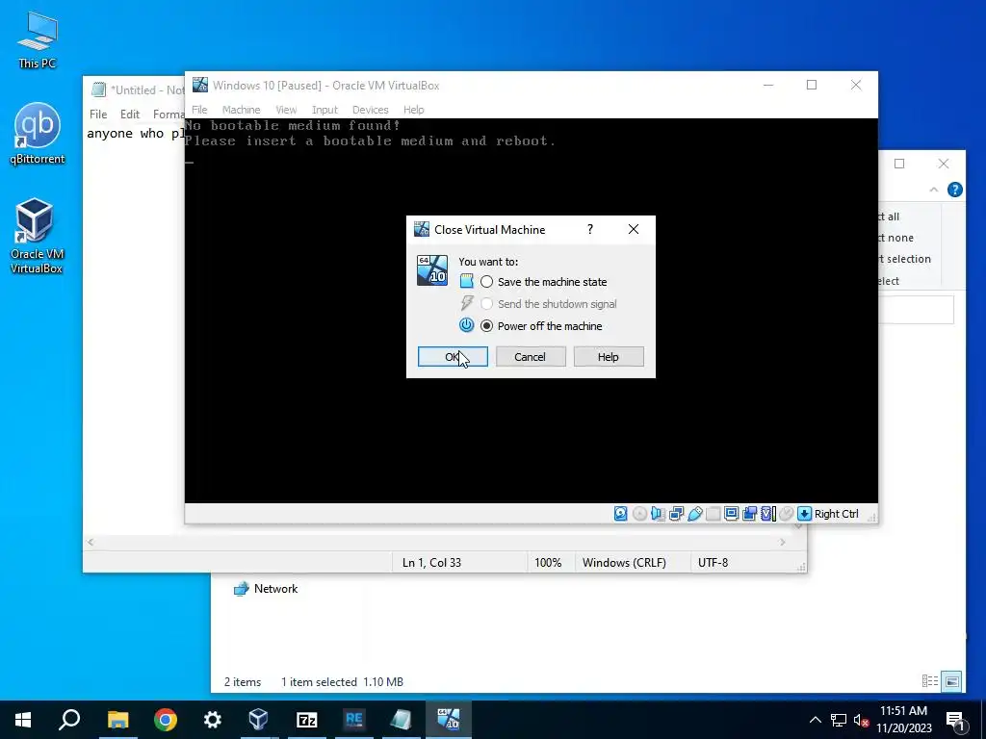Click the help question mark in Close Virtual Machine dialog
The height and width of the screenshot is (739, 986).
590,229
